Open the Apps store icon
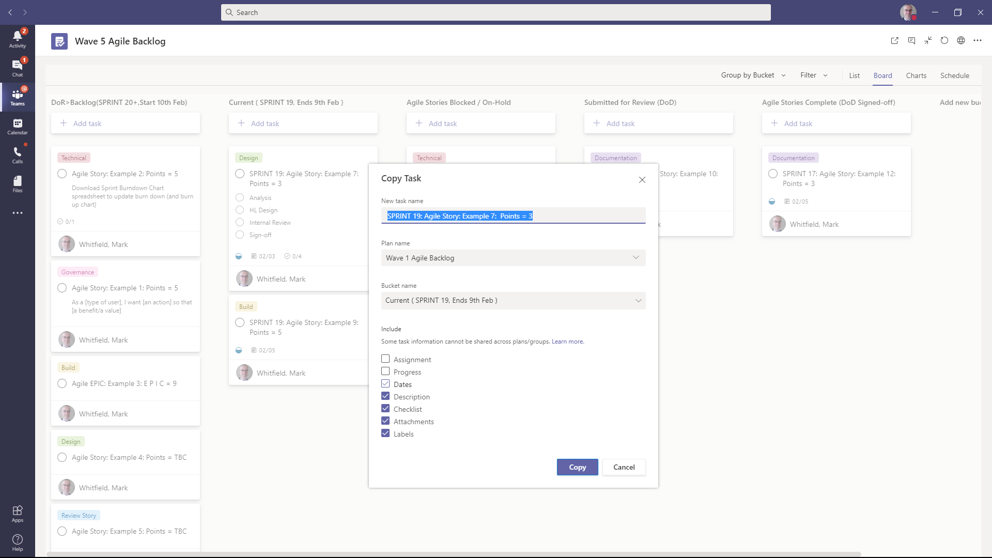The height and width of the screenshot is (558, 992). [x=17, y=514]
